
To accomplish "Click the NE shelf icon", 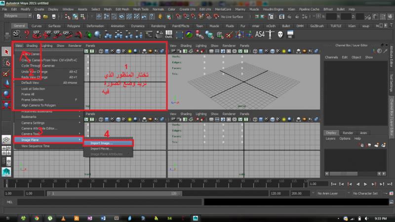I will 290,35.
